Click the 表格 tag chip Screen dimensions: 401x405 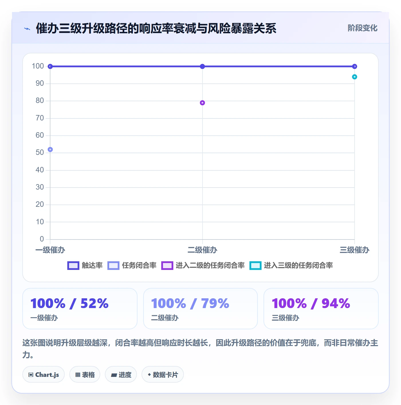coord(85,375)
